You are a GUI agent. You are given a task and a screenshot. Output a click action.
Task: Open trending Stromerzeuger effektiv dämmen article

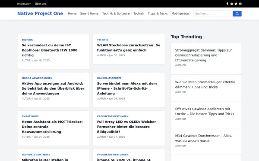coord(205,85)
